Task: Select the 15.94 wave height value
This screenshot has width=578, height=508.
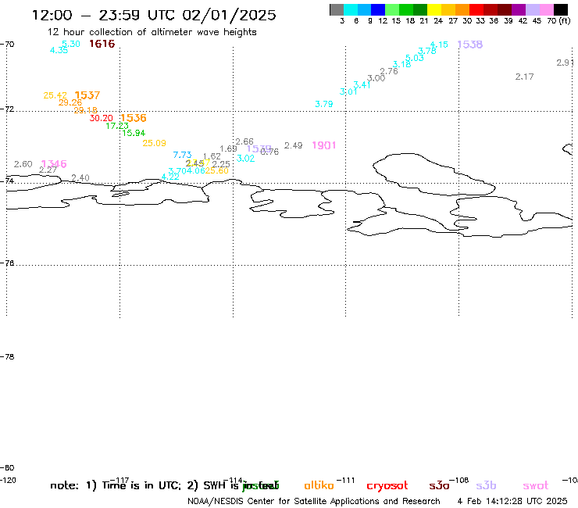Action: [134, 133]
